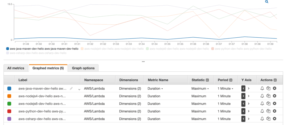
Task: Toggle aws-nodejs4-dev-hello series in graph legend
Action: coord(112,49)
